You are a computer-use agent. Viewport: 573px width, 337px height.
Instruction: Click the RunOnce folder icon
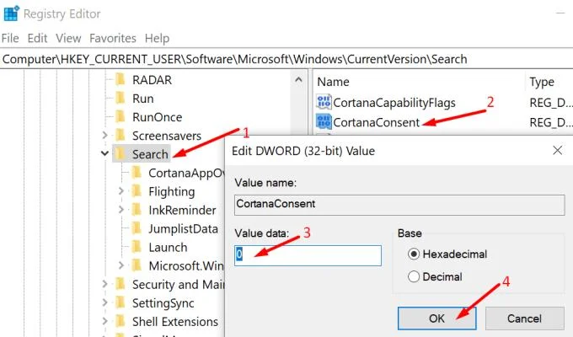point(120,116)
